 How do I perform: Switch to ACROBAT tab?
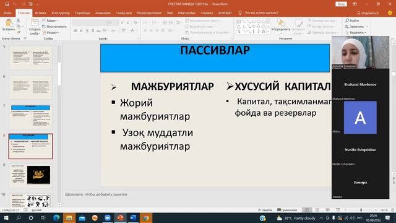(225, 12)
